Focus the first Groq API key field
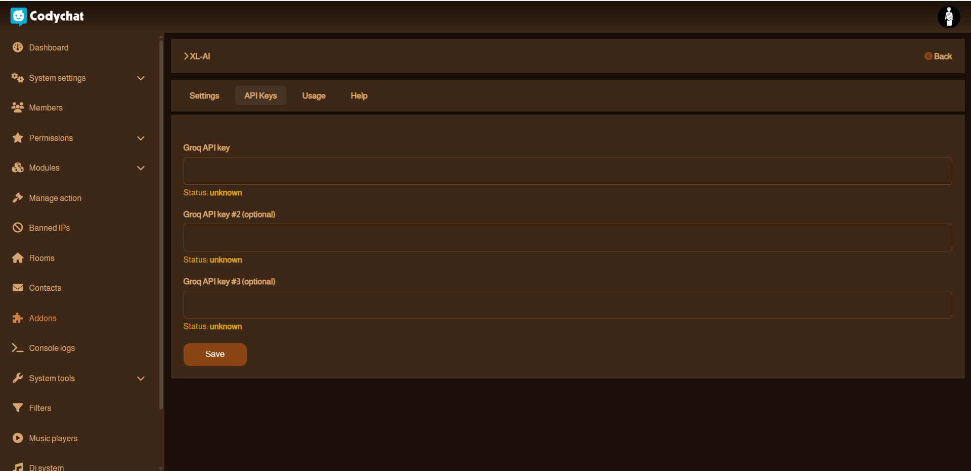 tap(567, 171)
